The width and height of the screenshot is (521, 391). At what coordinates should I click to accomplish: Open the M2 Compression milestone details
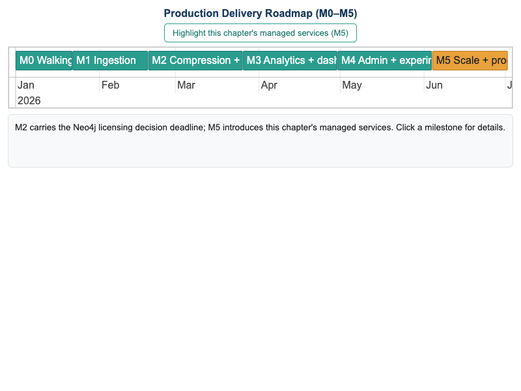click(195, 61)
